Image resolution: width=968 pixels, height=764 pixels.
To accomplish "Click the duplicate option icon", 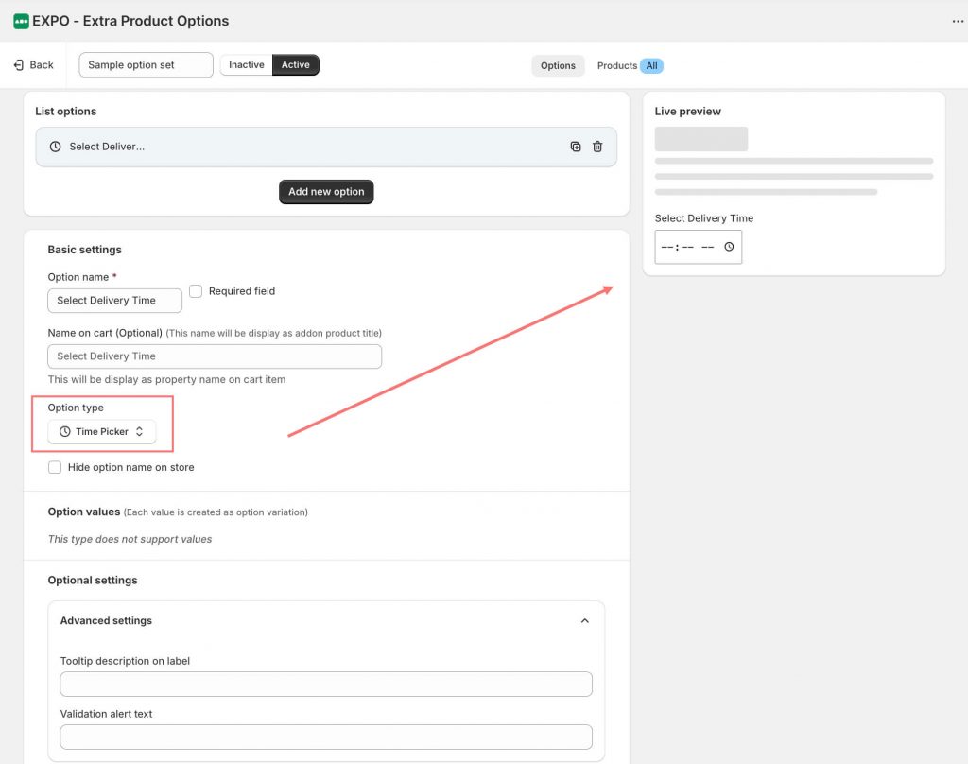I will click(576, 147).
